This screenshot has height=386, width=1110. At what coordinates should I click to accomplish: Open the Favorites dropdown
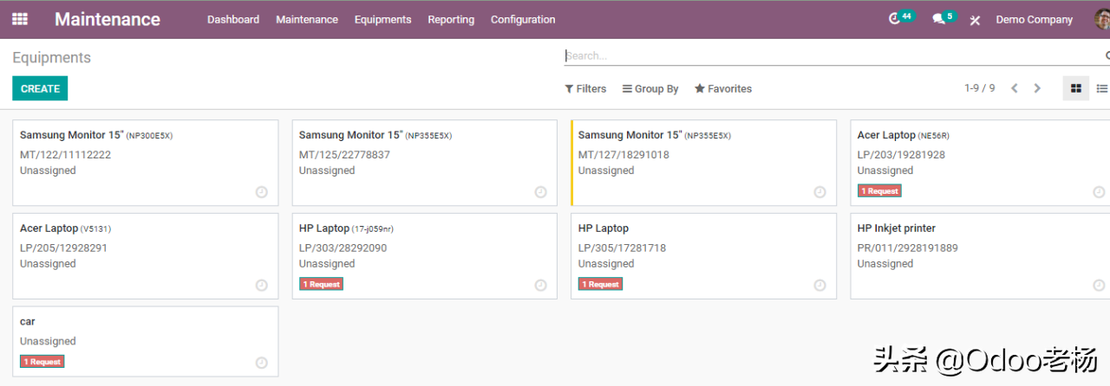point(723,88)
